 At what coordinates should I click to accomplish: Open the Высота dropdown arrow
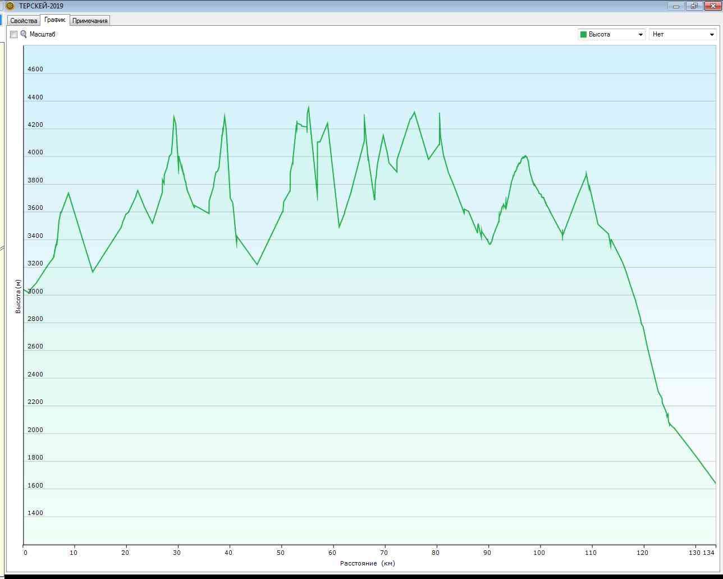tap(640, 34)
